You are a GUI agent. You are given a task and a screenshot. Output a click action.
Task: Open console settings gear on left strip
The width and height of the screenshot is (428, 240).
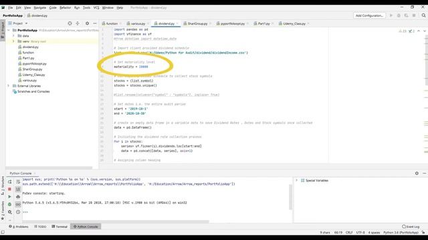[x=9, y=212]
